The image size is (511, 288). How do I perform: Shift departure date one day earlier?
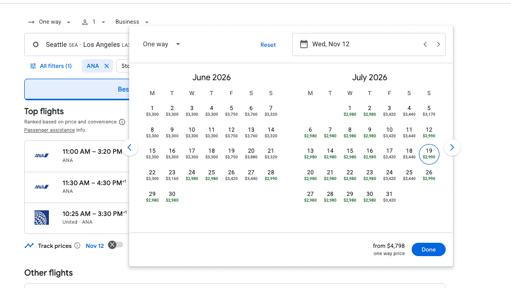(425, 44)
